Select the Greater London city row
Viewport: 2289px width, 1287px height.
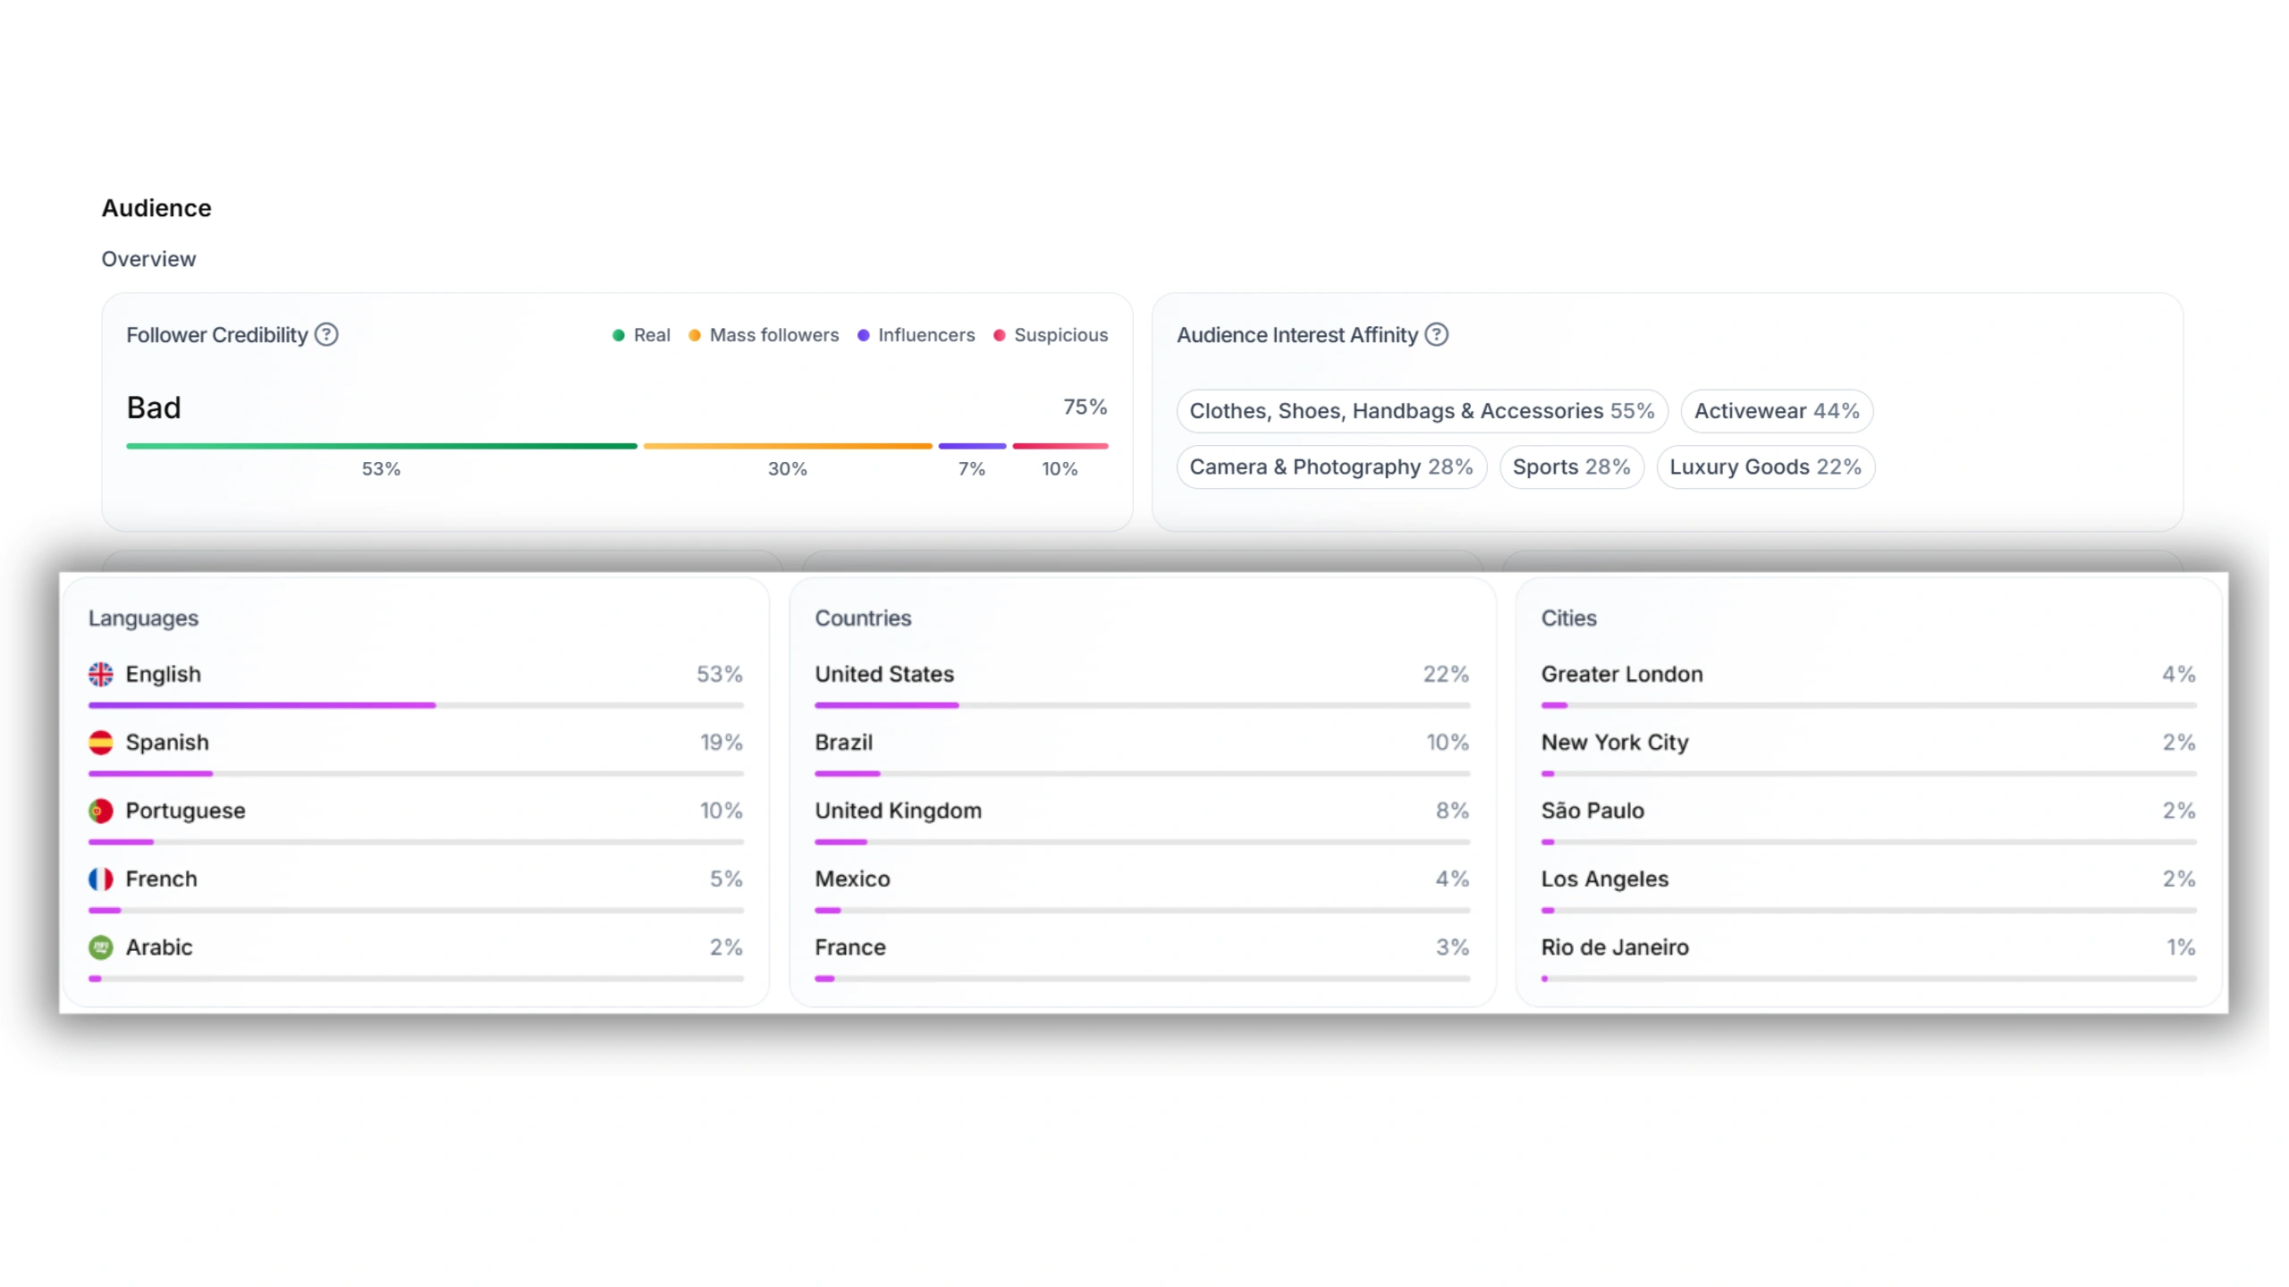pos(1621,675)
